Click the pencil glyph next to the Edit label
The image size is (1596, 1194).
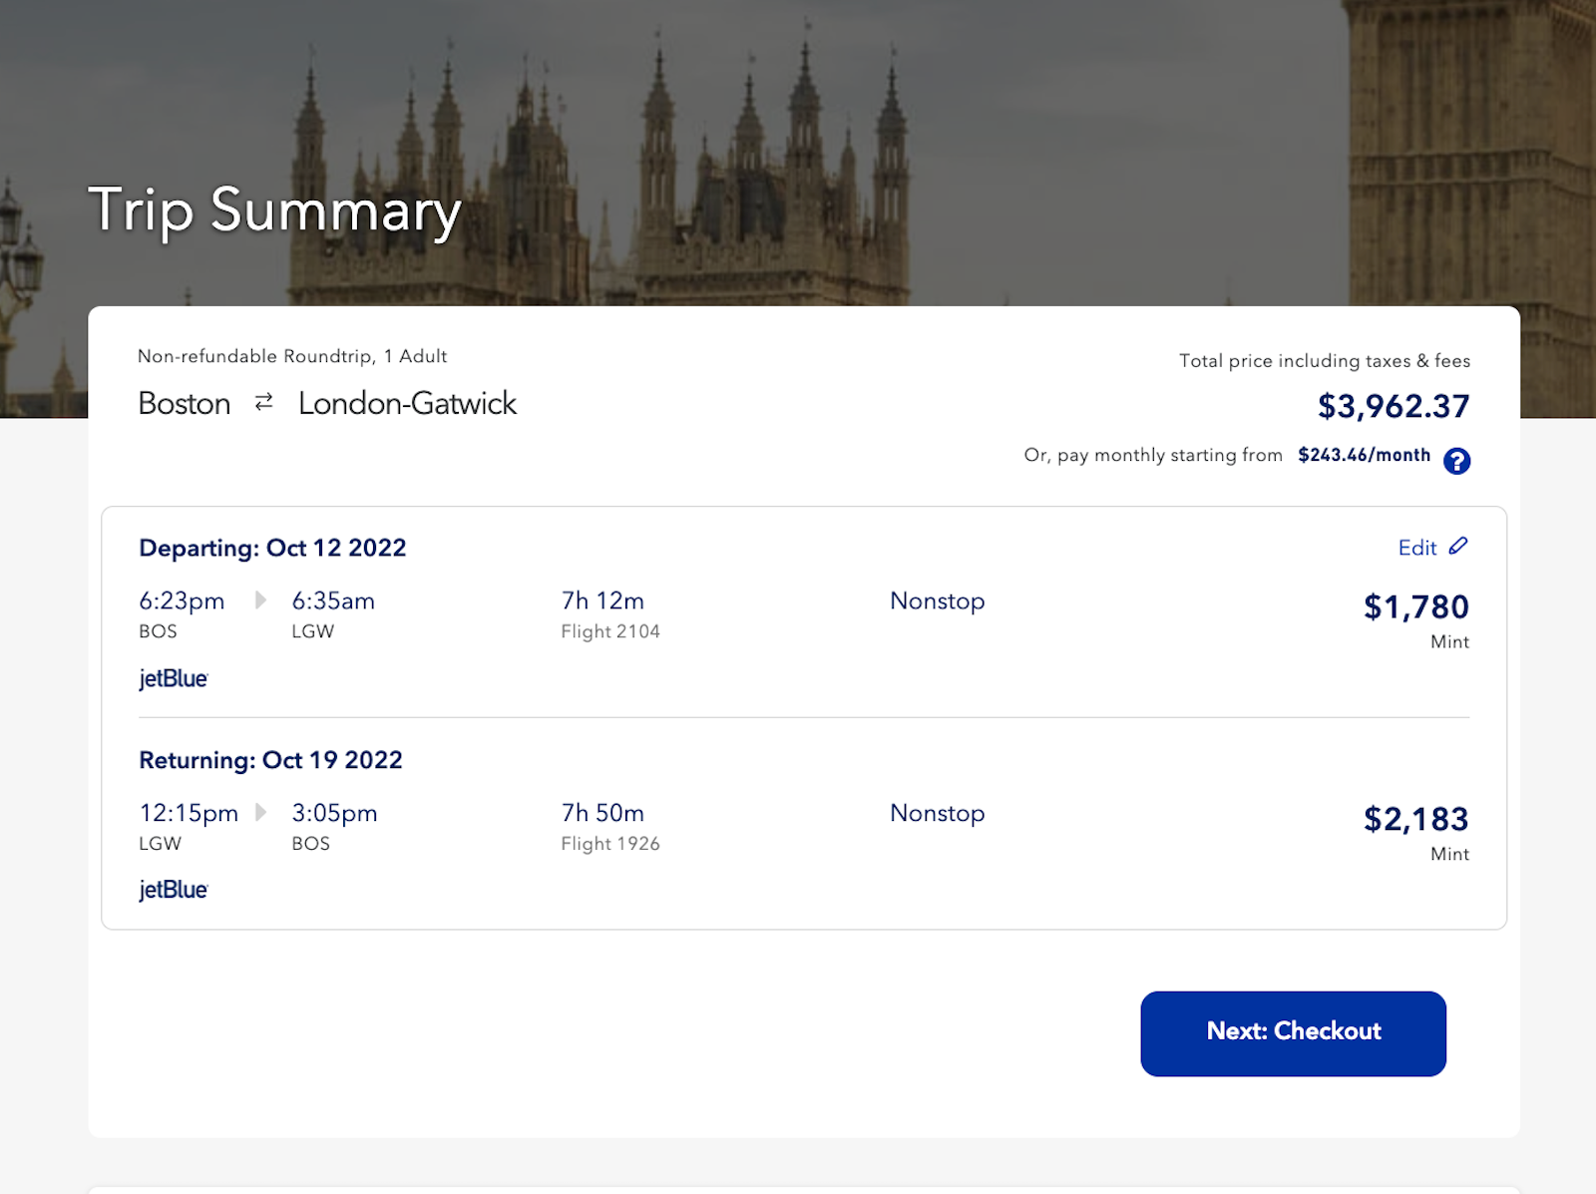1459,547
